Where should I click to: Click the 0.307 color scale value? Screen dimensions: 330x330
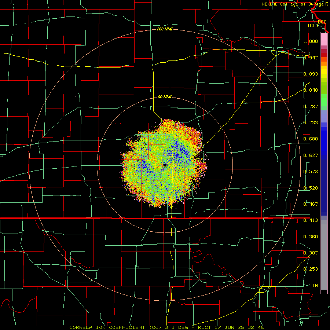(x=311, y=253)
